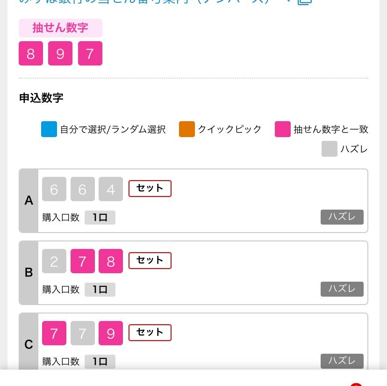Click the gray 4 tile in row A

(111, 189)
